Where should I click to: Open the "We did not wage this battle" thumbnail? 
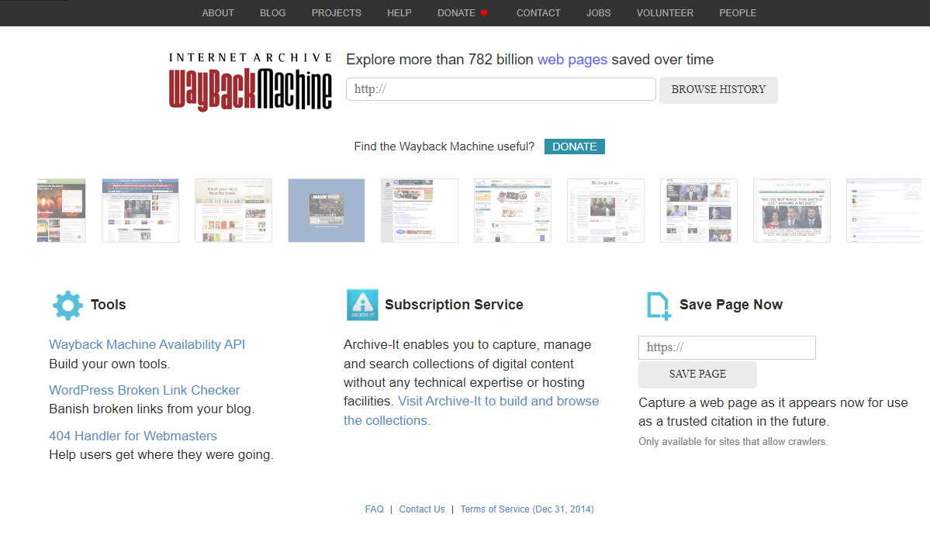click(792, 210)
